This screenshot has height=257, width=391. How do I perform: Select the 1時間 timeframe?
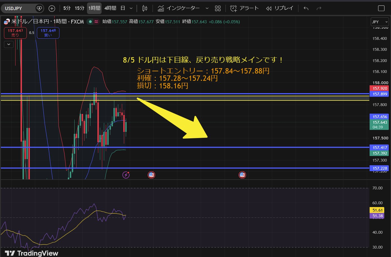point(94,8)
